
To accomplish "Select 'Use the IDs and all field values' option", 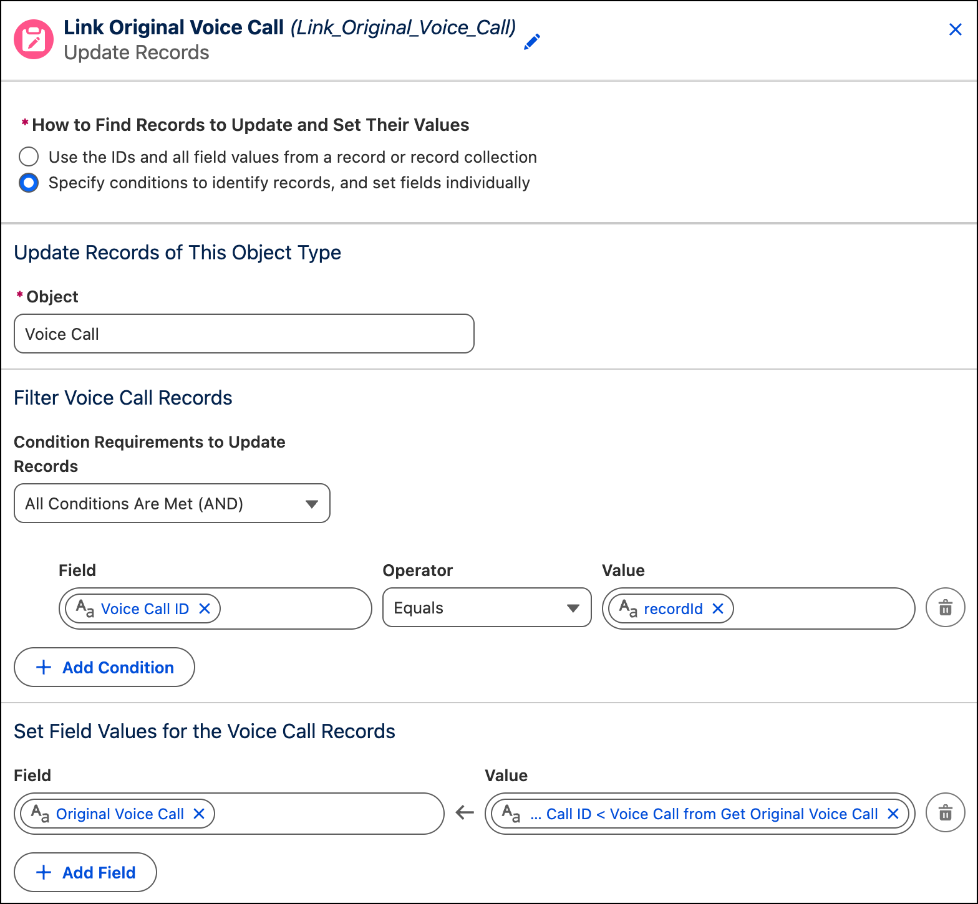I will point(29,156).
